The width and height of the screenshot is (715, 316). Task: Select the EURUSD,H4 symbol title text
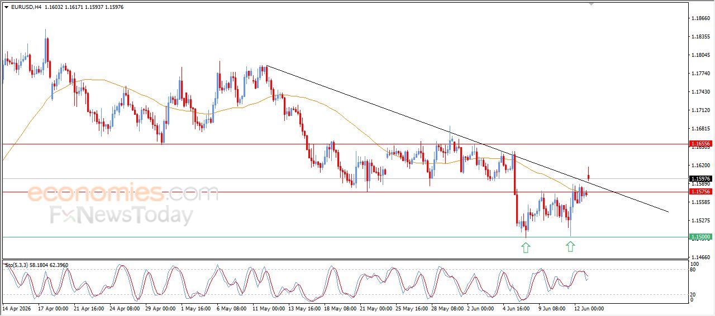click(26, 7)
